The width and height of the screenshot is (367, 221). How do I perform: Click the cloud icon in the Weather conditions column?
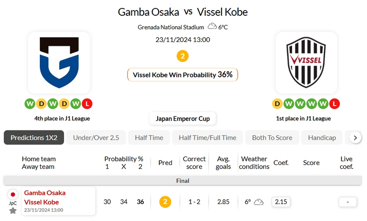[259, 202]
